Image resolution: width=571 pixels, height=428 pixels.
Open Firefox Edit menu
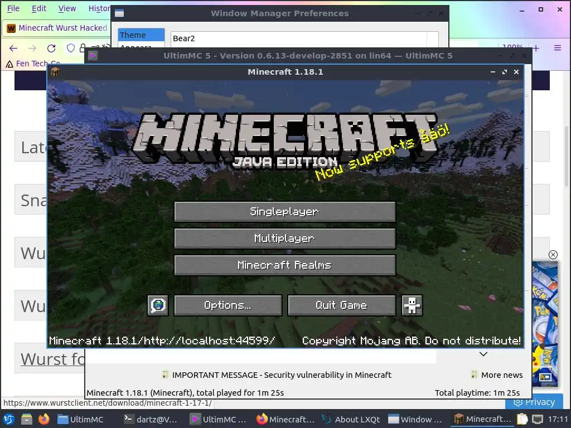[x=39, y=8]
